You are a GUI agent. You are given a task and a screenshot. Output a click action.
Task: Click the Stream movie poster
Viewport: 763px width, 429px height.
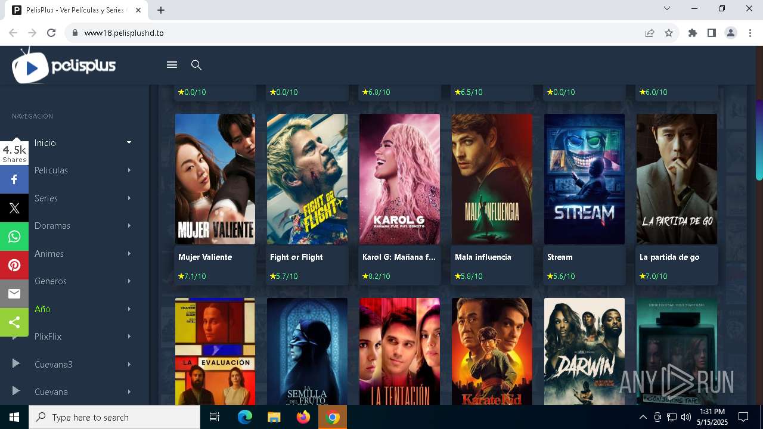pyautogui.click(x=584, y=179)
